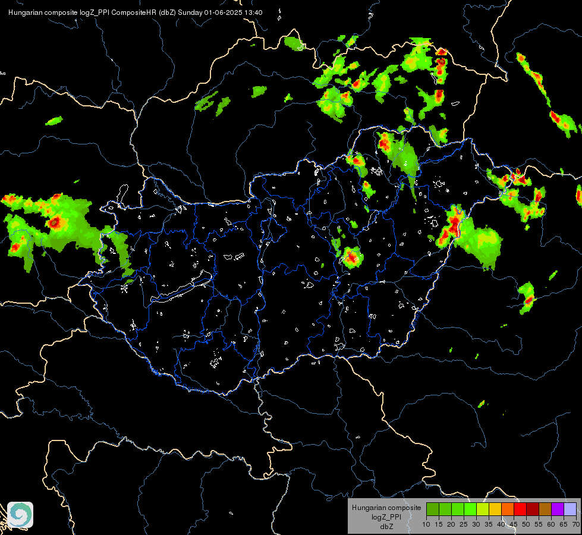Click the legend scale value "10"
Image resolution: width=582 pixels, height=535 pixels.
(426, 524)
